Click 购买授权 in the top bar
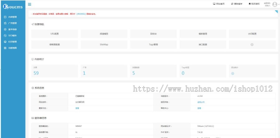The image size is (280, 138). (255, 4)
